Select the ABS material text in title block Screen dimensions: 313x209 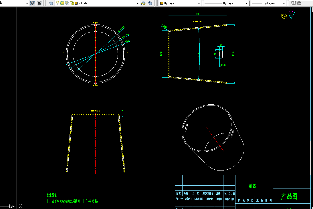click(x=253, y=186)
